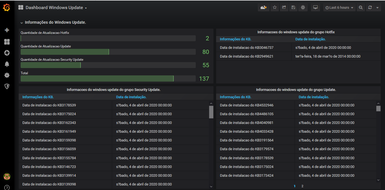Select KB3162343 row in Security Update table
Image resolution: width=385 pixels, height=190 pixels.
click(114, 123)
